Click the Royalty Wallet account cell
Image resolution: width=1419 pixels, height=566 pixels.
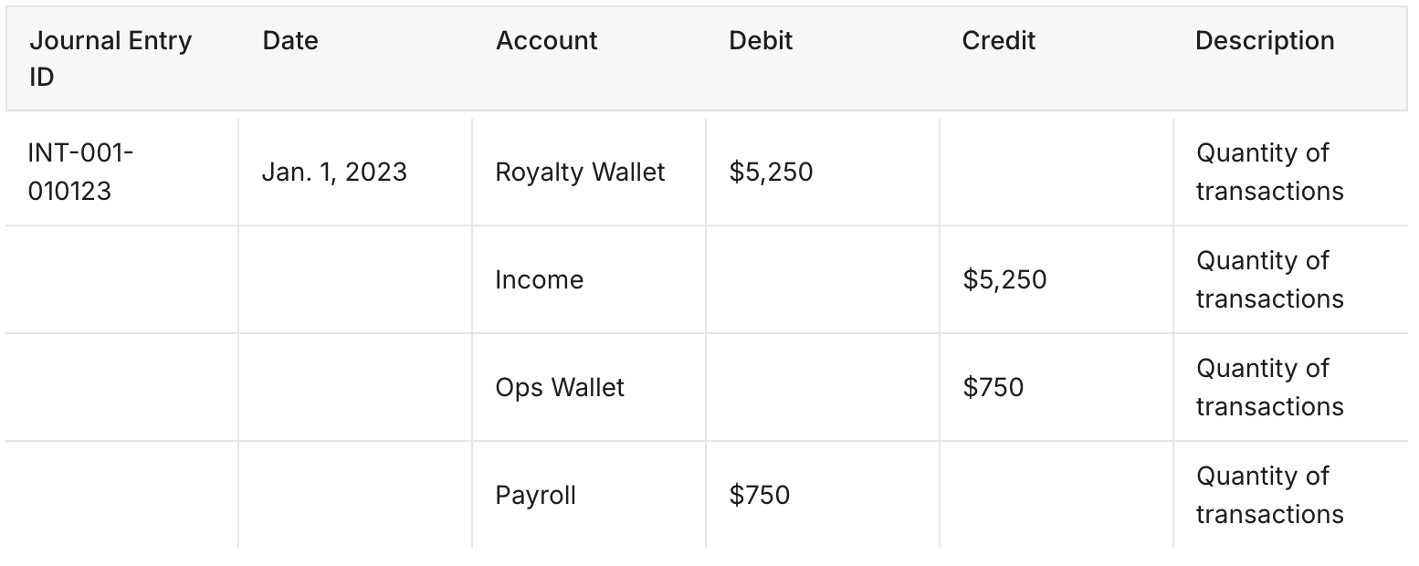click(580, 172)
